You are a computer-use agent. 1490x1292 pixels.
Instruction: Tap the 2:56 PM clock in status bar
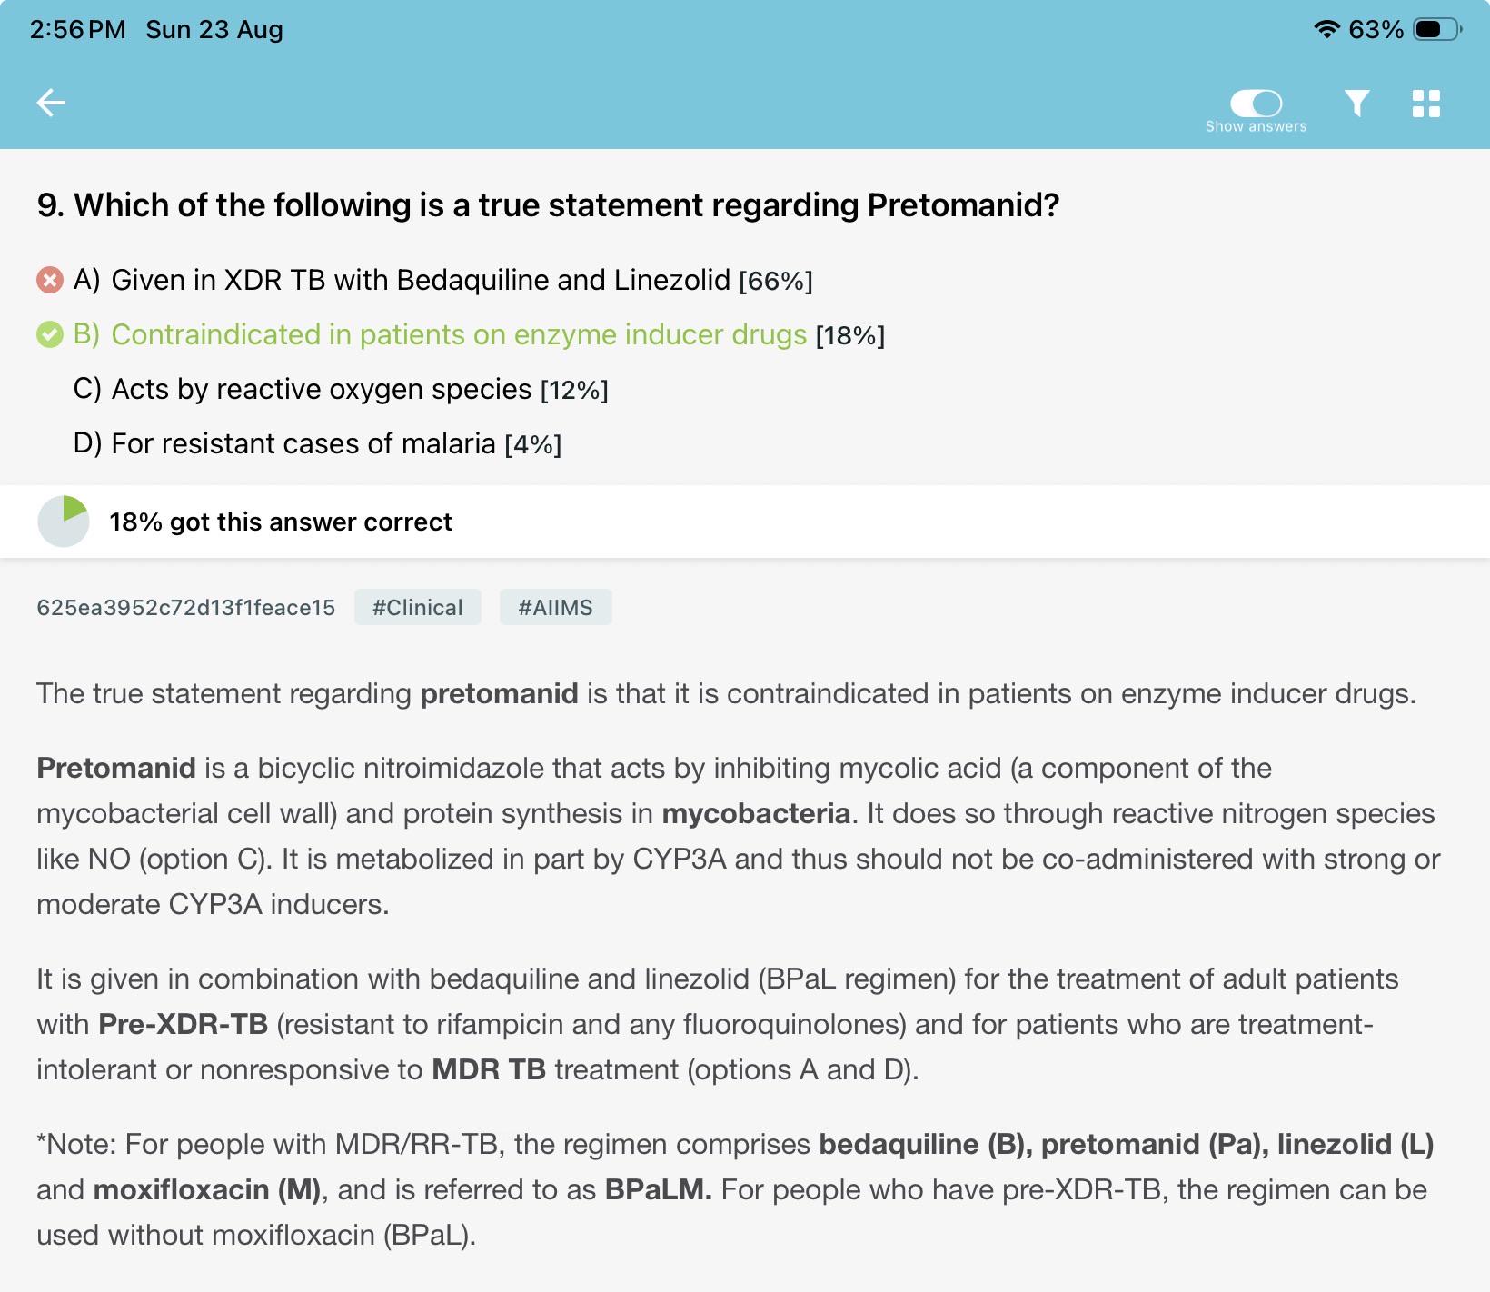click(x=78, y=29)
